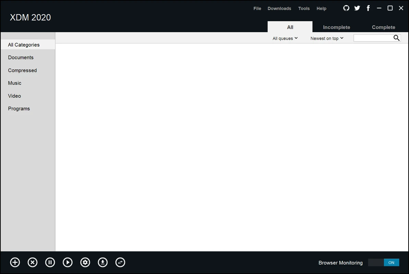Switch to the Incomplete tab
409x274 pixels.
336,27
